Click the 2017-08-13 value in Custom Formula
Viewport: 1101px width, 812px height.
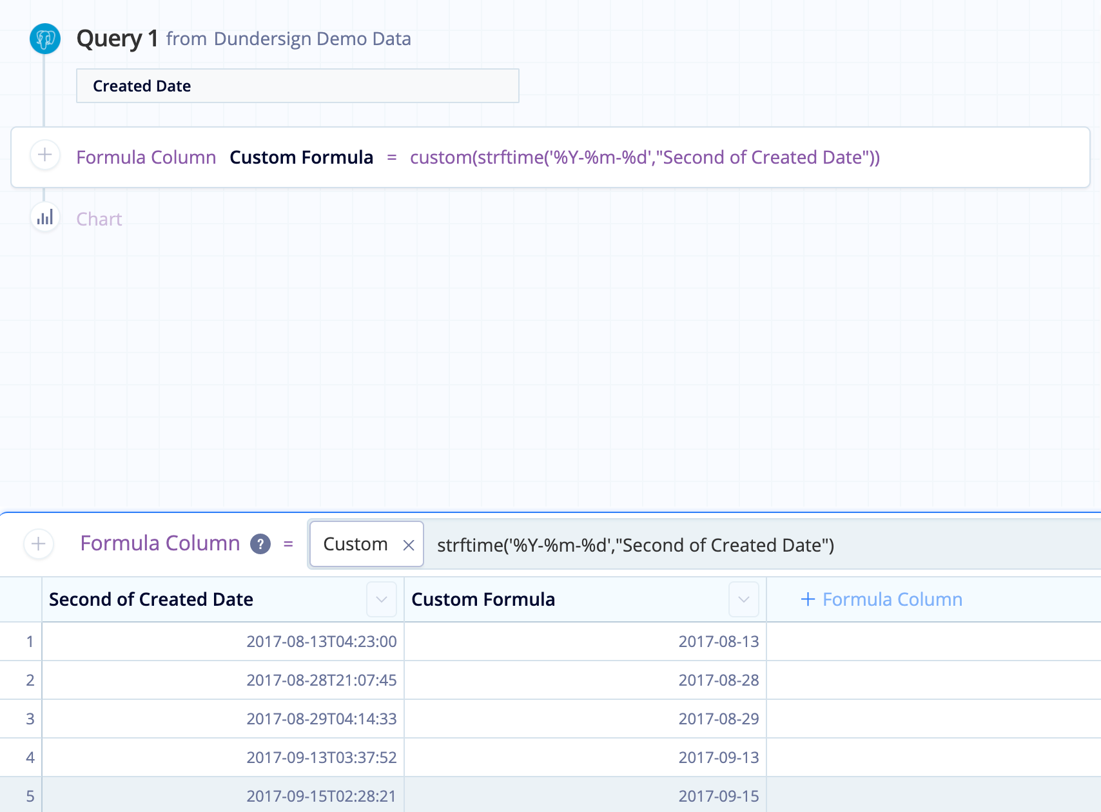click(x=719, y=641)
